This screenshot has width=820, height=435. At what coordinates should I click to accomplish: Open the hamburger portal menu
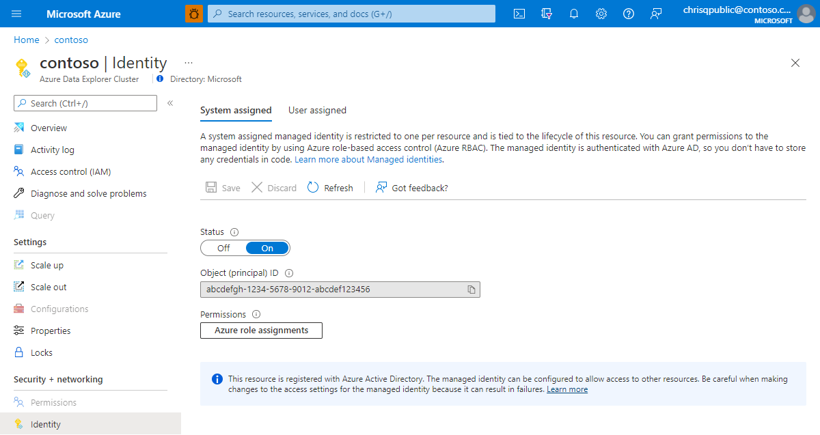click(x=17, y=14)
